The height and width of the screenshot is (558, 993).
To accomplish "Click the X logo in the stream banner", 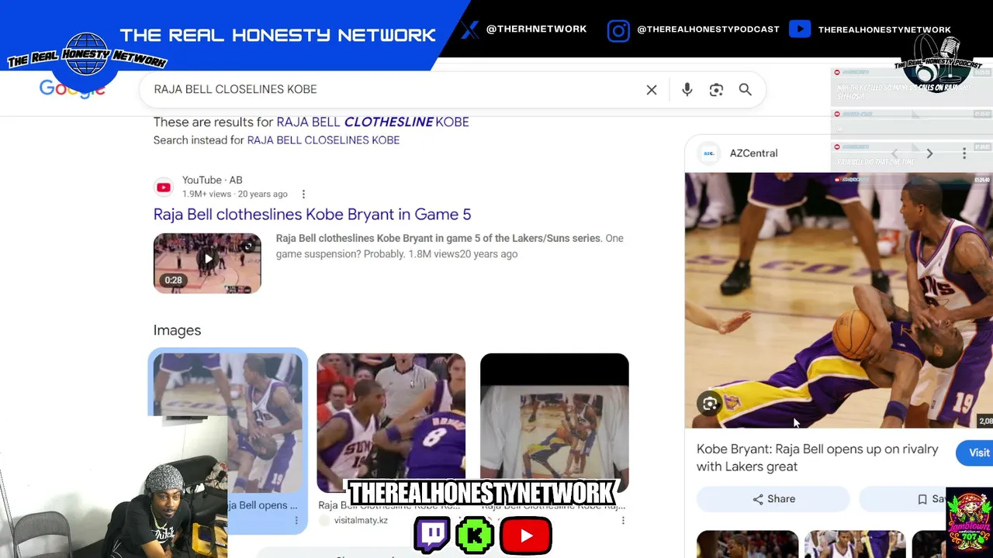I will pos(470,29).
